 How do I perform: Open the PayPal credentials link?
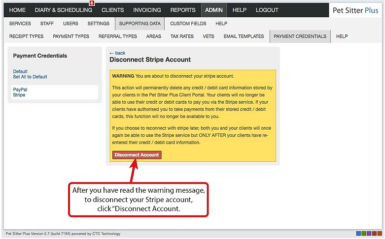tap(20, 90)
